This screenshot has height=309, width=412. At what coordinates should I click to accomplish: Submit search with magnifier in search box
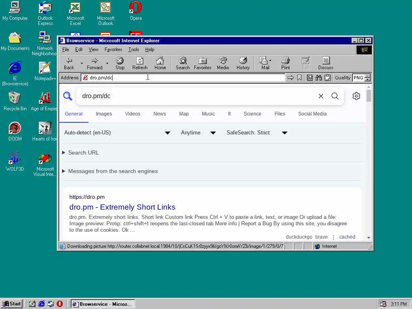pyautogui.click(x=335, y=96)
